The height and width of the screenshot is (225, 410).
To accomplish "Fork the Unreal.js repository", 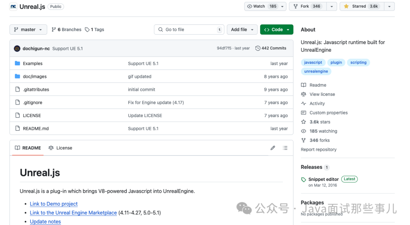I will [x=308, y=6].
